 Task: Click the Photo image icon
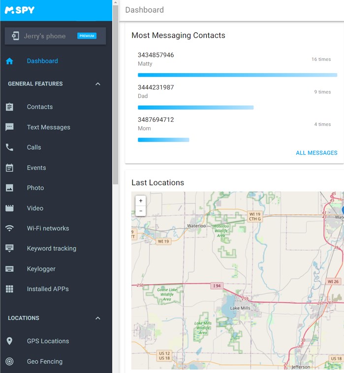9,188
